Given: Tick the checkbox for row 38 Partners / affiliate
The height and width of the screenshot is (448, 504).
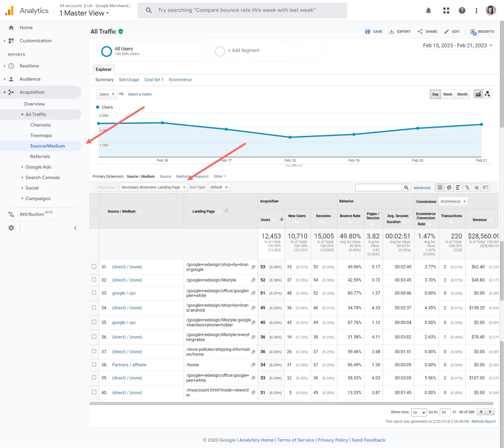Looking at the screenshot, I should click(x=94, y=364).
